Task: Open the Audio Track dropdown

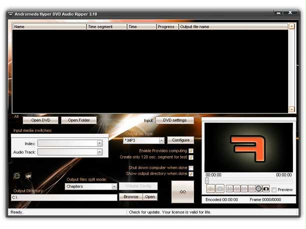Action: click(x=99, y=152)
